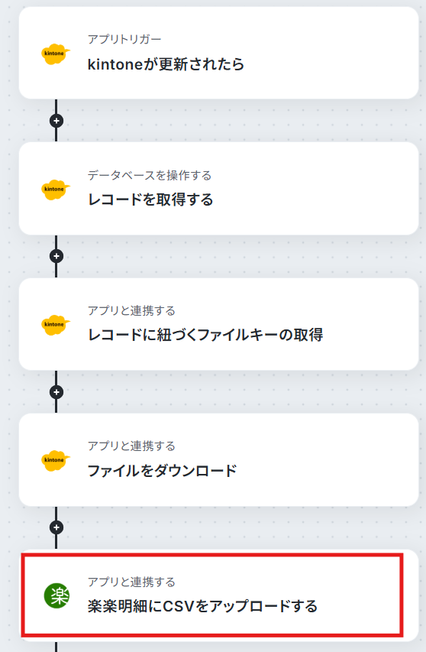Click the connector line below the 楽楽明細 card
The image size is (426, 652).
pos(56,647)
